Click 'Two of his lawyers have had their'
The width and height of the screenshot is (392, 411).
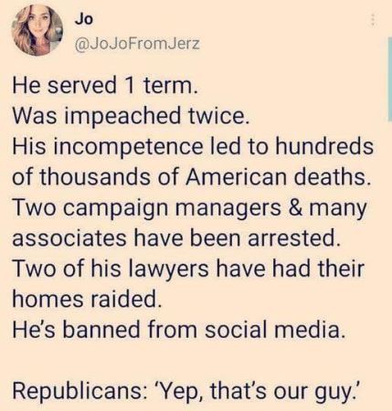[188, 269]
